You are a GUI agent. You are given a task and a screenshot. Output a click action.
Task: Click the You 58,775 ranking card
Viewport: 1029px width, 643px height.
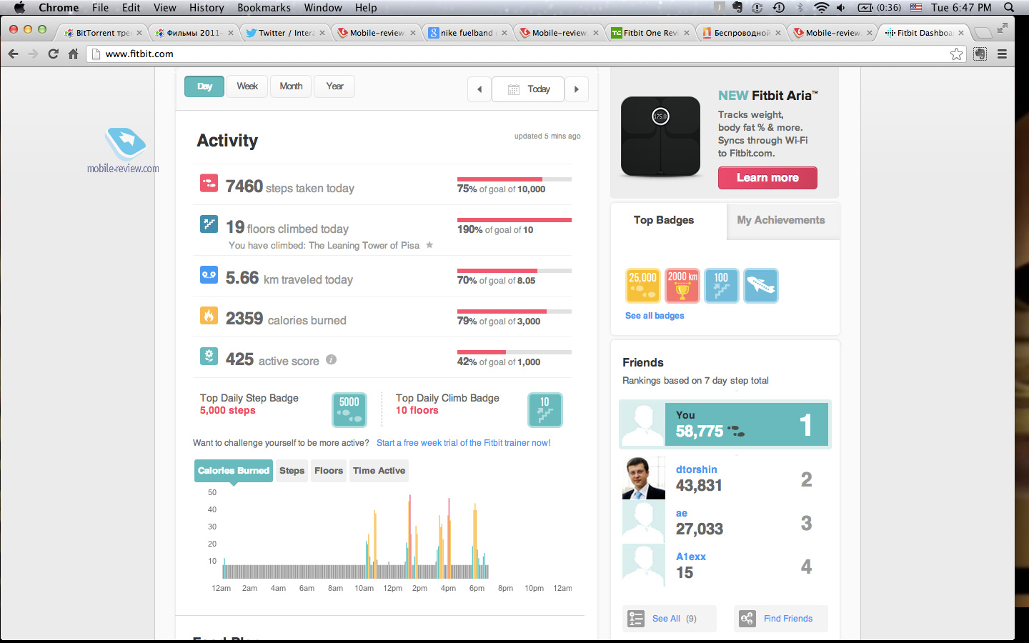pos(725,424)
